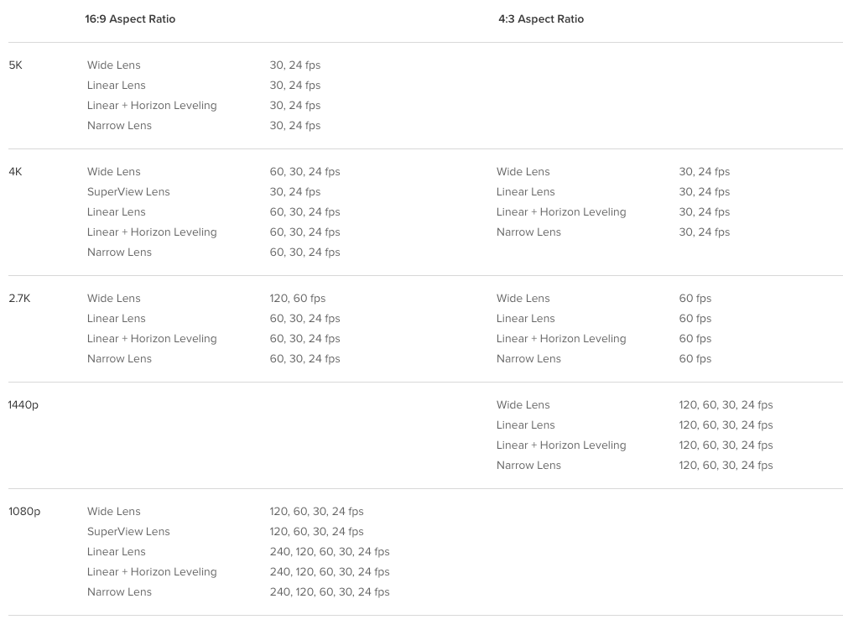Viewport: 843px width, 630px height.
Task: Select the 5K resolution row label
Action: click(x=16, y=65)
